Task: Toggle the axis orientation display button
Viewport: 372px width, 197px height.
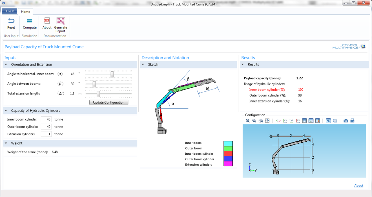Action: 311,121
